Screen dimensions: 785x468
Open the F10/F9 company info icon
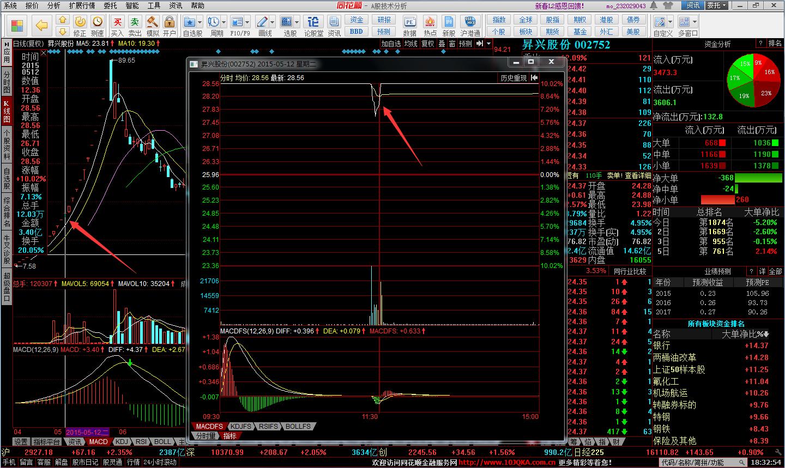[x=237, y=26]
